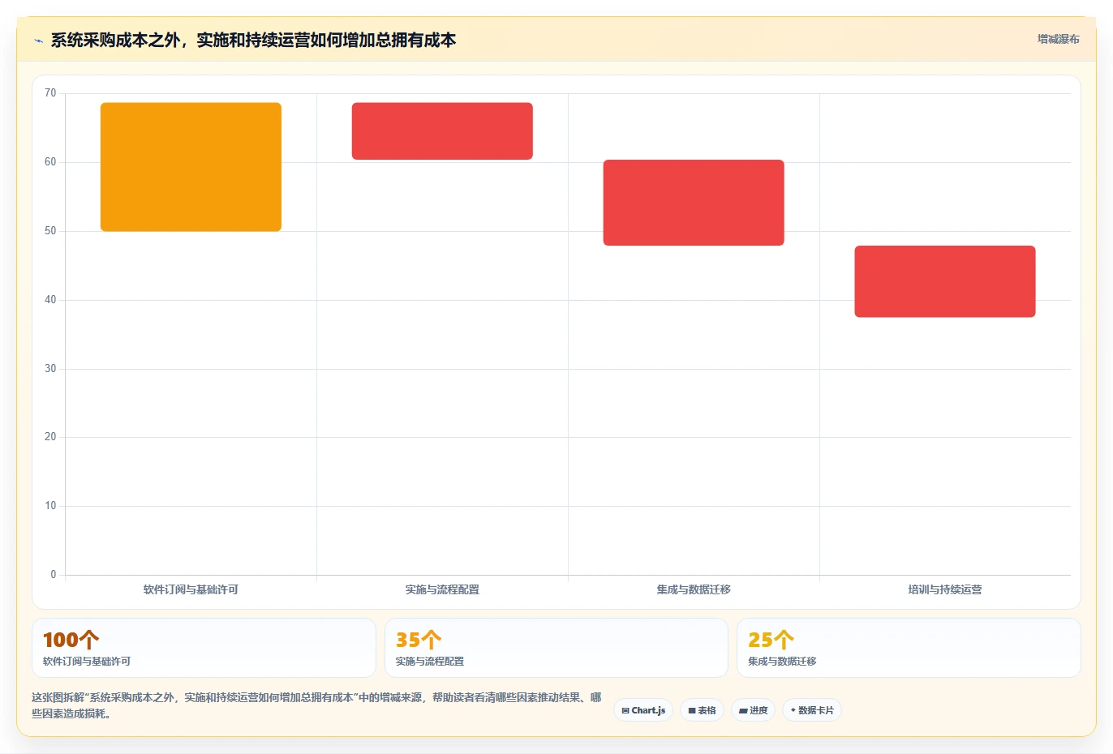Click the 25个 data card
This screenshot has height=754, width=1113.
[909, 648]
